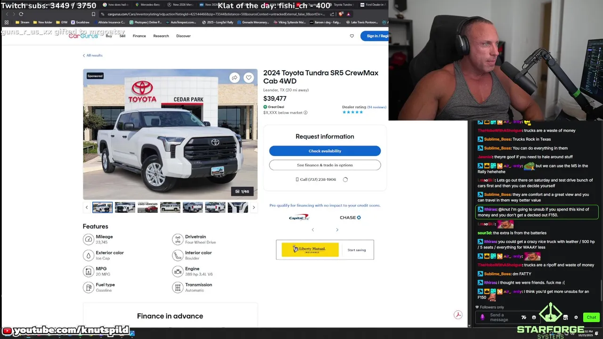
Task: Click the Check availability button
Action: 325,151
